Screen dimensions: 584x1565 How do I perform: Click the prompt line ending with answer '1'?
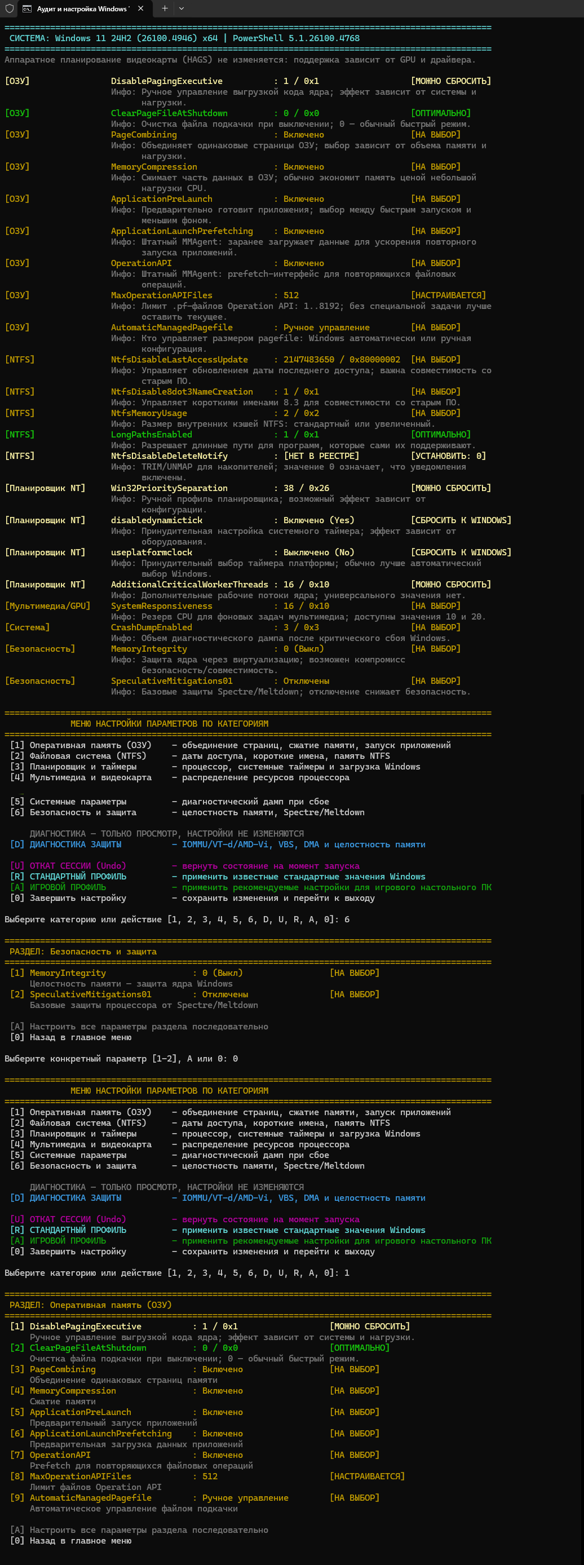[177, 1273]
